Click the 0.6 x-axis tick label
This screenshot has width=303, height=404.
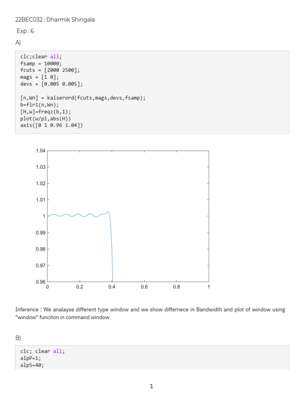[x=144, y=287]
